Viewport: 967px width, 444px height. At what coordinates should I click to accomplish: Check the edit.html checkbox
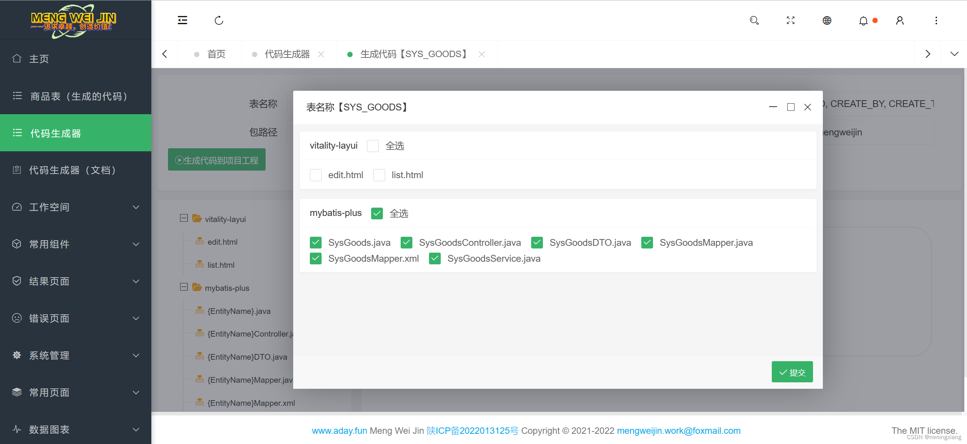(x=316, y=175)
